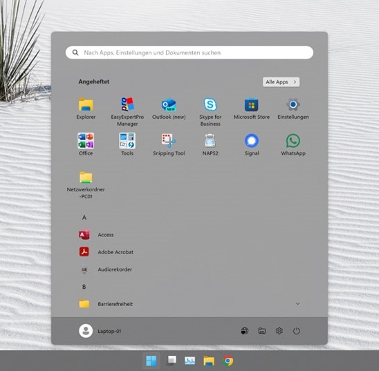Click the Windows Start button on taskbar
This screenshot has width=379, height=371.
[x=151, y=361]
